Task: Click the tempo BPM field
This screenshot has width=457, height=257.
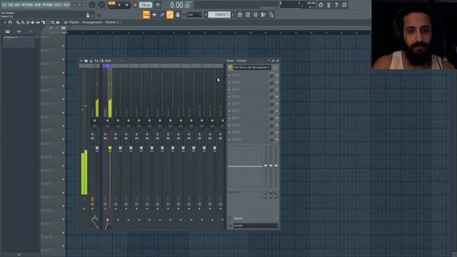Action: pos(146,5)
